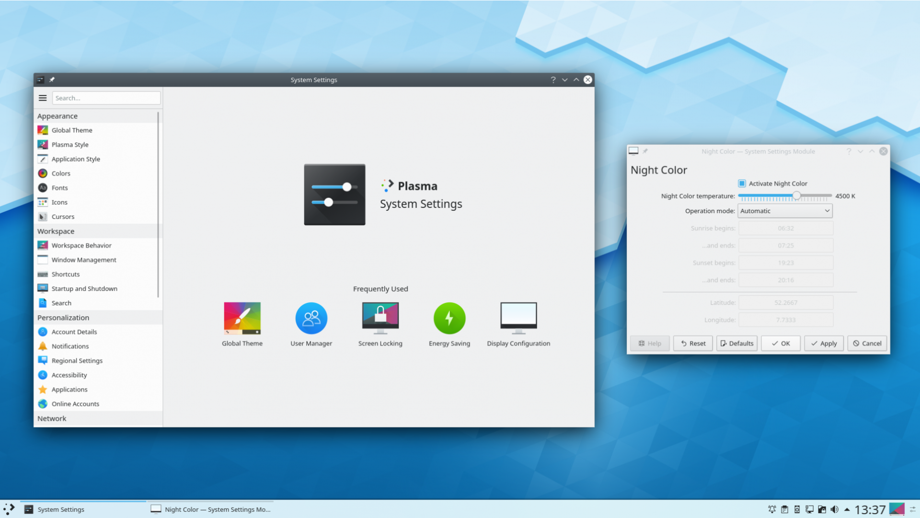Drag Night Color temperature slider
920x518 pixels.
point(795,196)
